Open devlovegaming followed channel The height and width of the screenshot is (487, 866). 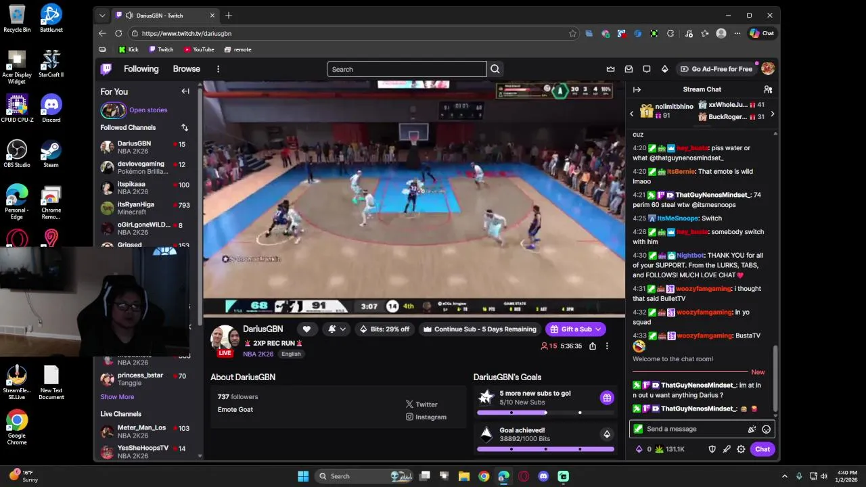pos(145,168)
